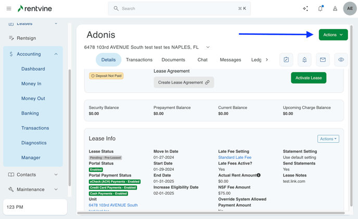Expand the address chevron dropdown
Image resolution: width=358 pixels, height=219 pixels.
pyautogui.click(x=208, y=47)
